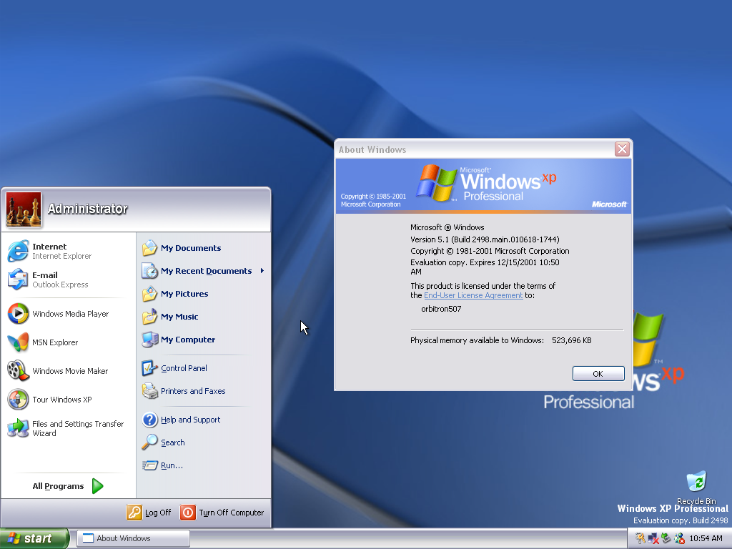Close the About Windows dialog

(622, 149)
